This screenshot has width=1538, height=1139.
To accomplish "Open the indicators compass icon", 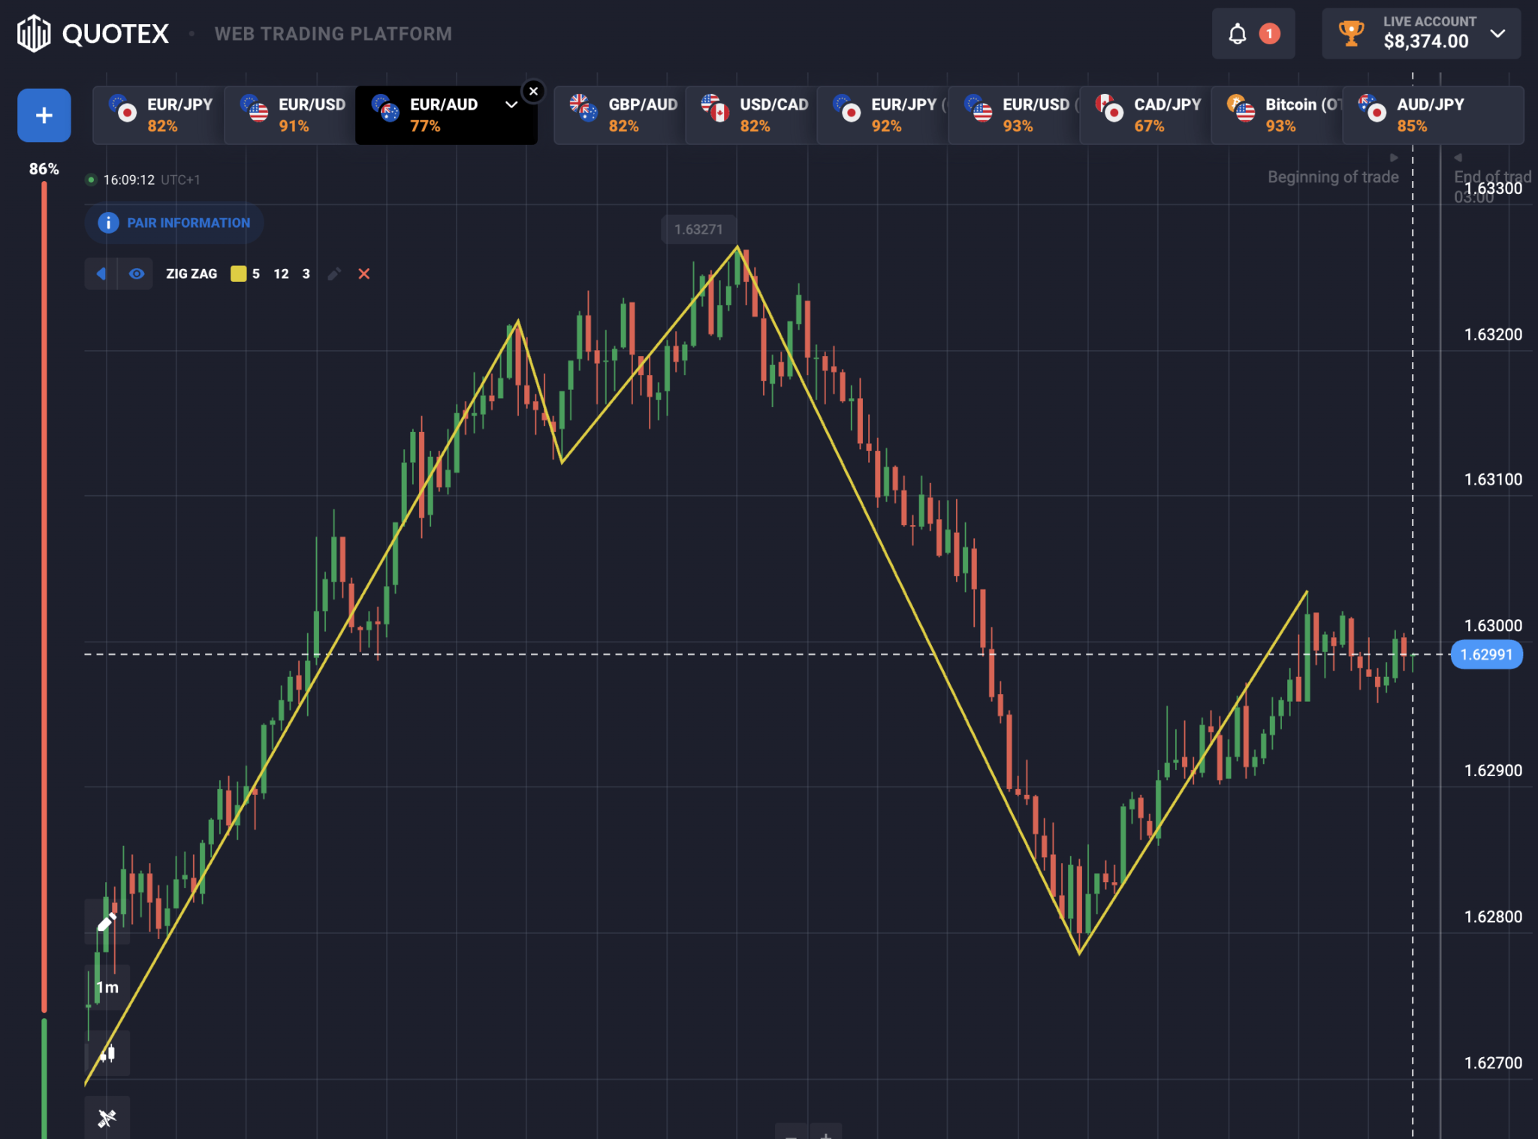I will [x=107, y=1118].
